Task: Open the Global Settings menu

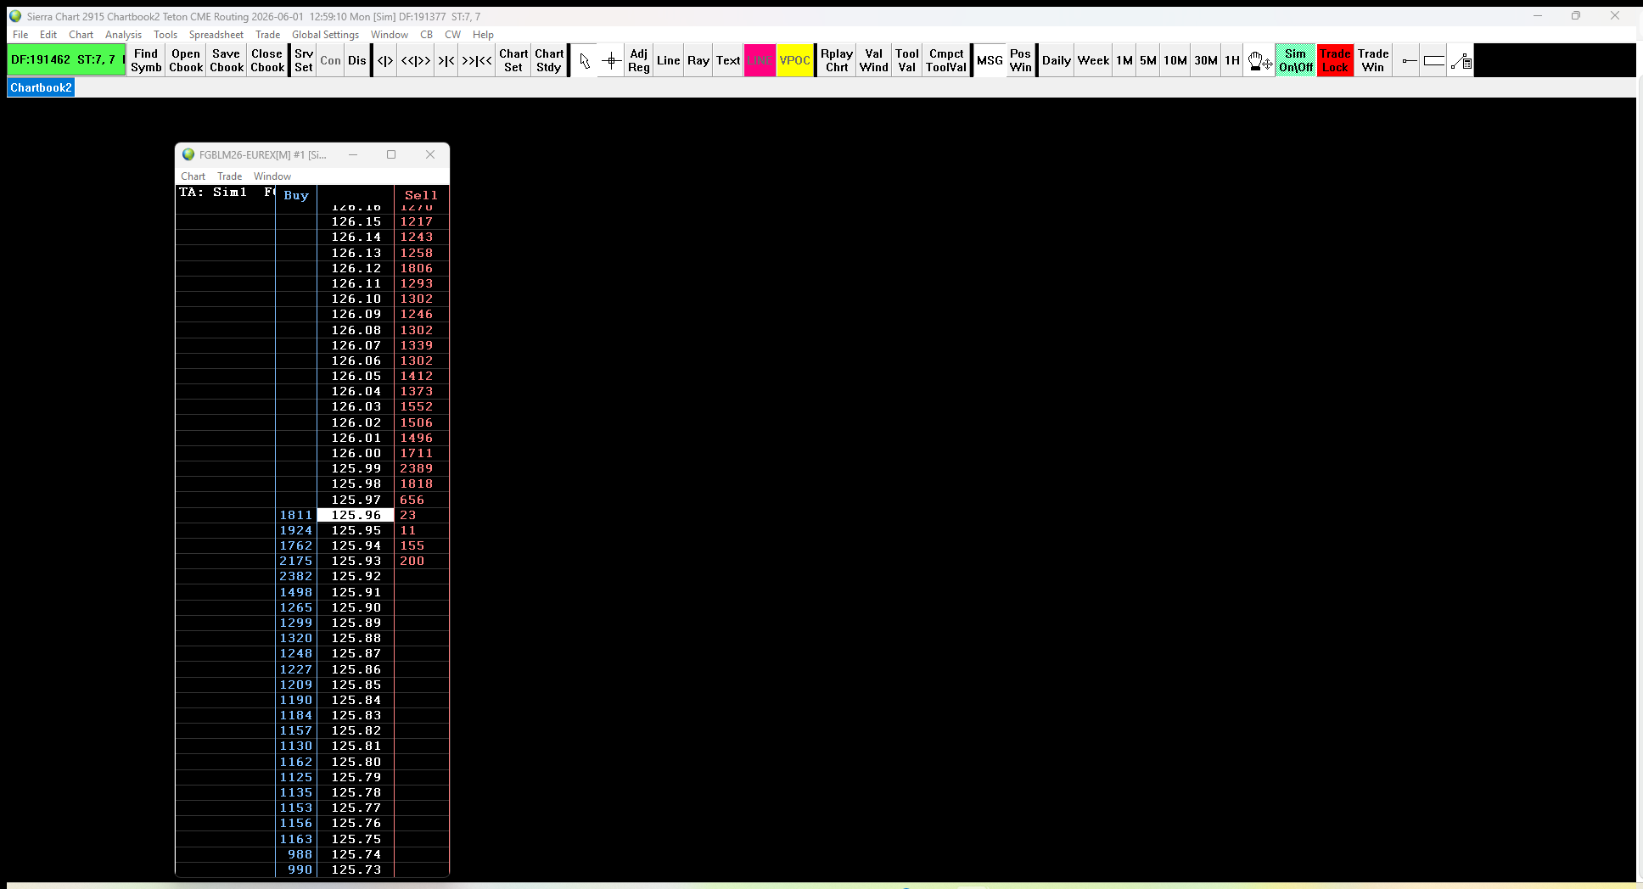Action: tap(325, 35)
